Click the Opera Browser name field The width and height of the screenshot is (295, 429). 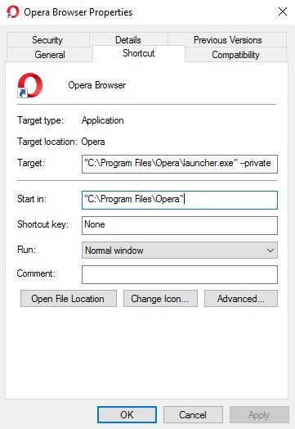point(97,85)
